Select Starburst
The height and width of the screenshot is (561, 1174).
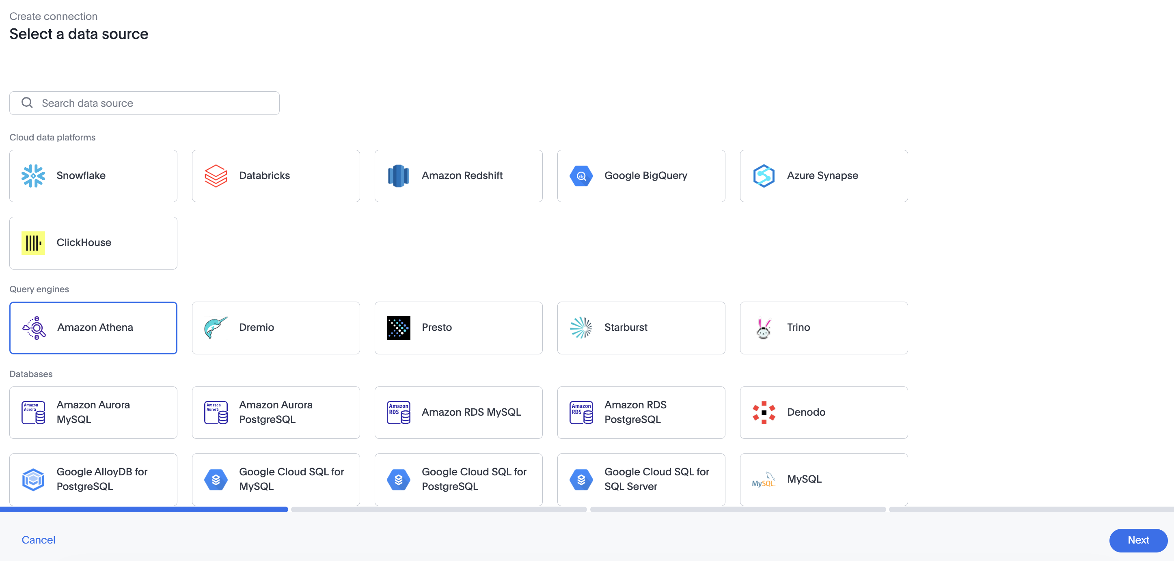(x=641, y=327)
